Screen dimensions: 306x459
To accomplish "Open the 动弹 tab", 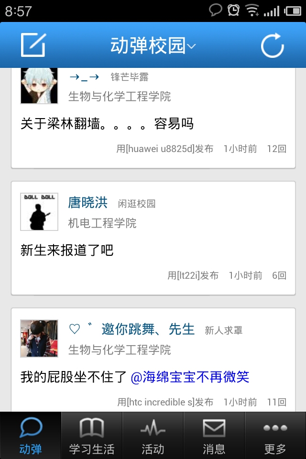I will click(x=31, y=436).
